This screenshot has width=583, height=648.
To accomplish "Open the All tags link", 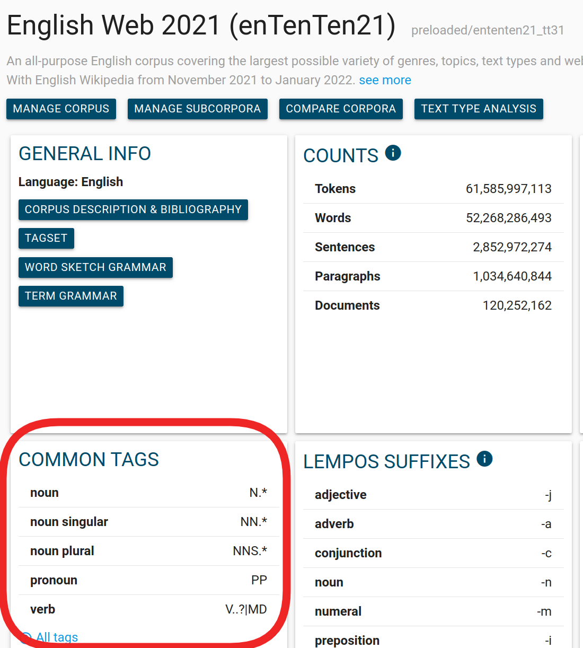I will pyautogui.click(x=57, y=637).
